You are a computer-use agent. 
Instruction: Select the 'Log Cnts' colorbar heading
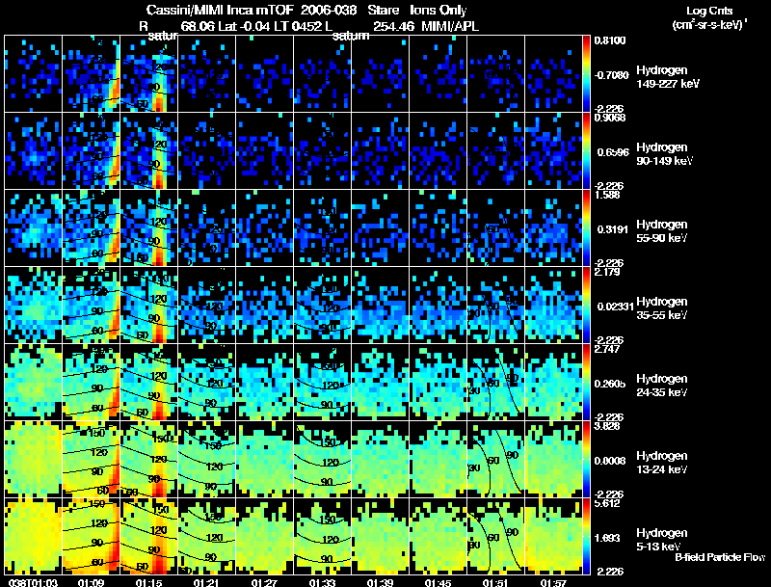point(708,11)
